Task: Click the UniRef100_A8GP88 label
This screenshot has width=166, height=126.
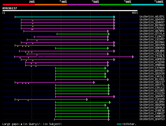Action: (x=152, y=105)
